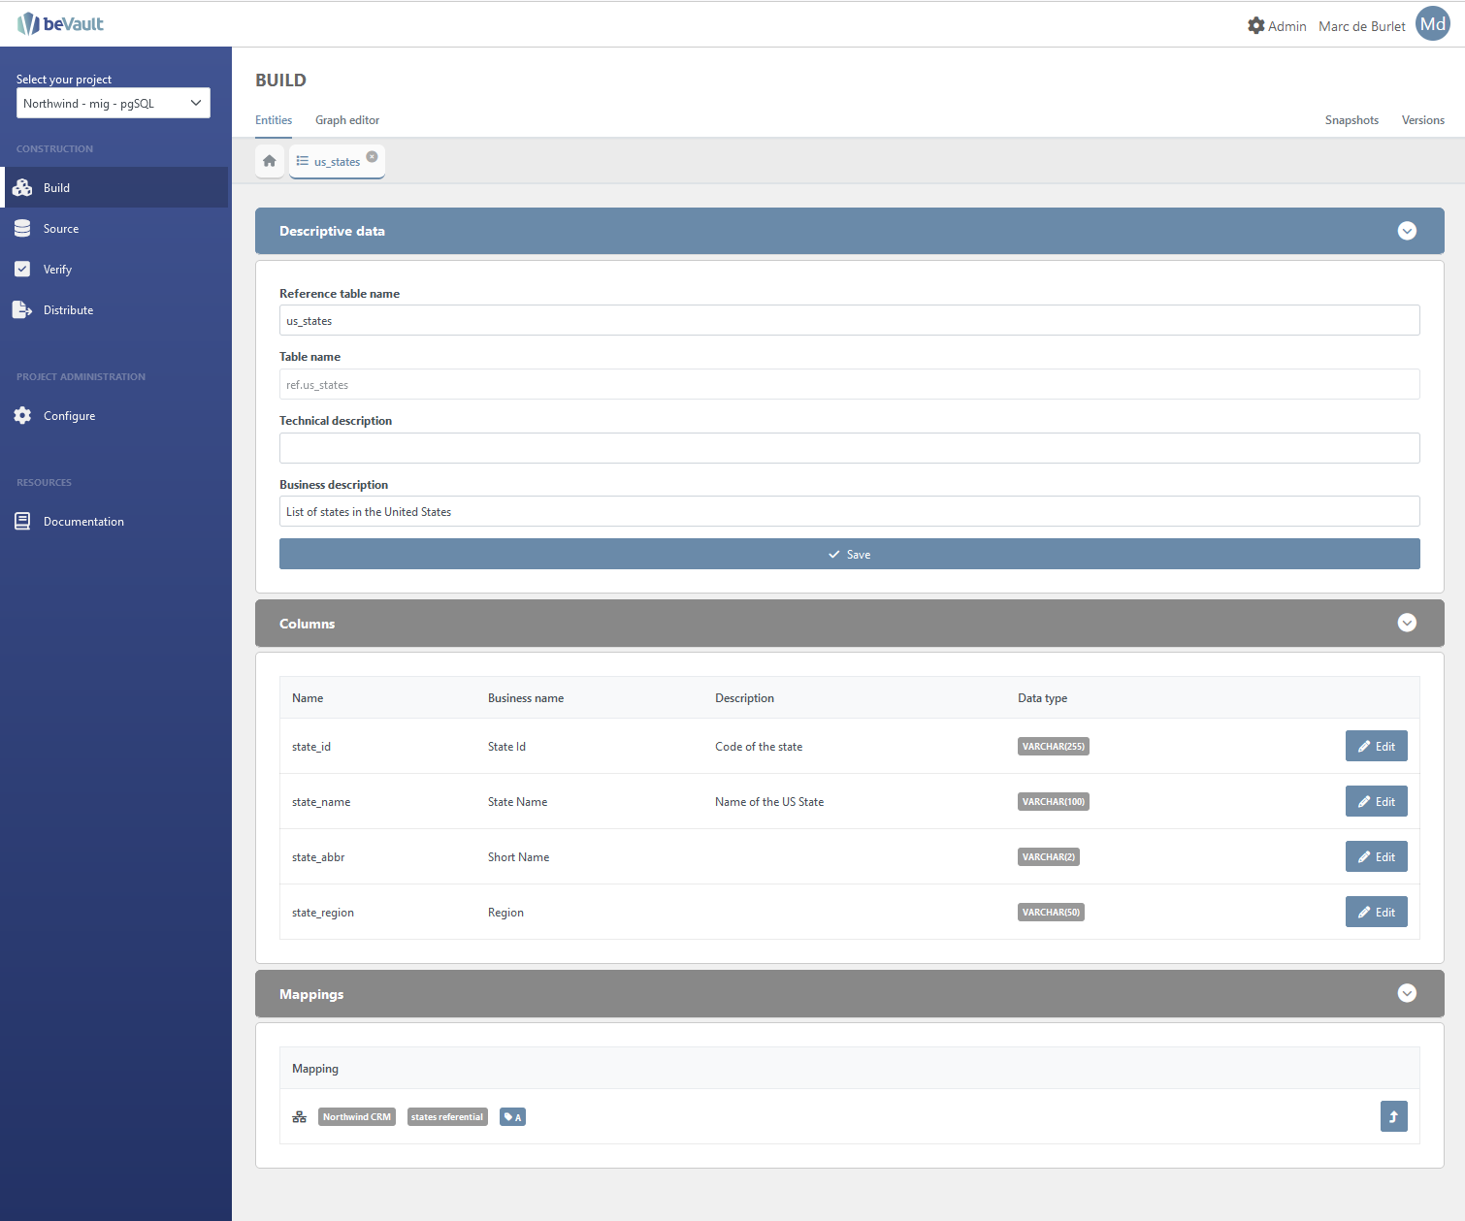The image size is (1465, 1221).
Task: Edit the state_region column
Action: pyautogui.click(x=1376, y=912)
